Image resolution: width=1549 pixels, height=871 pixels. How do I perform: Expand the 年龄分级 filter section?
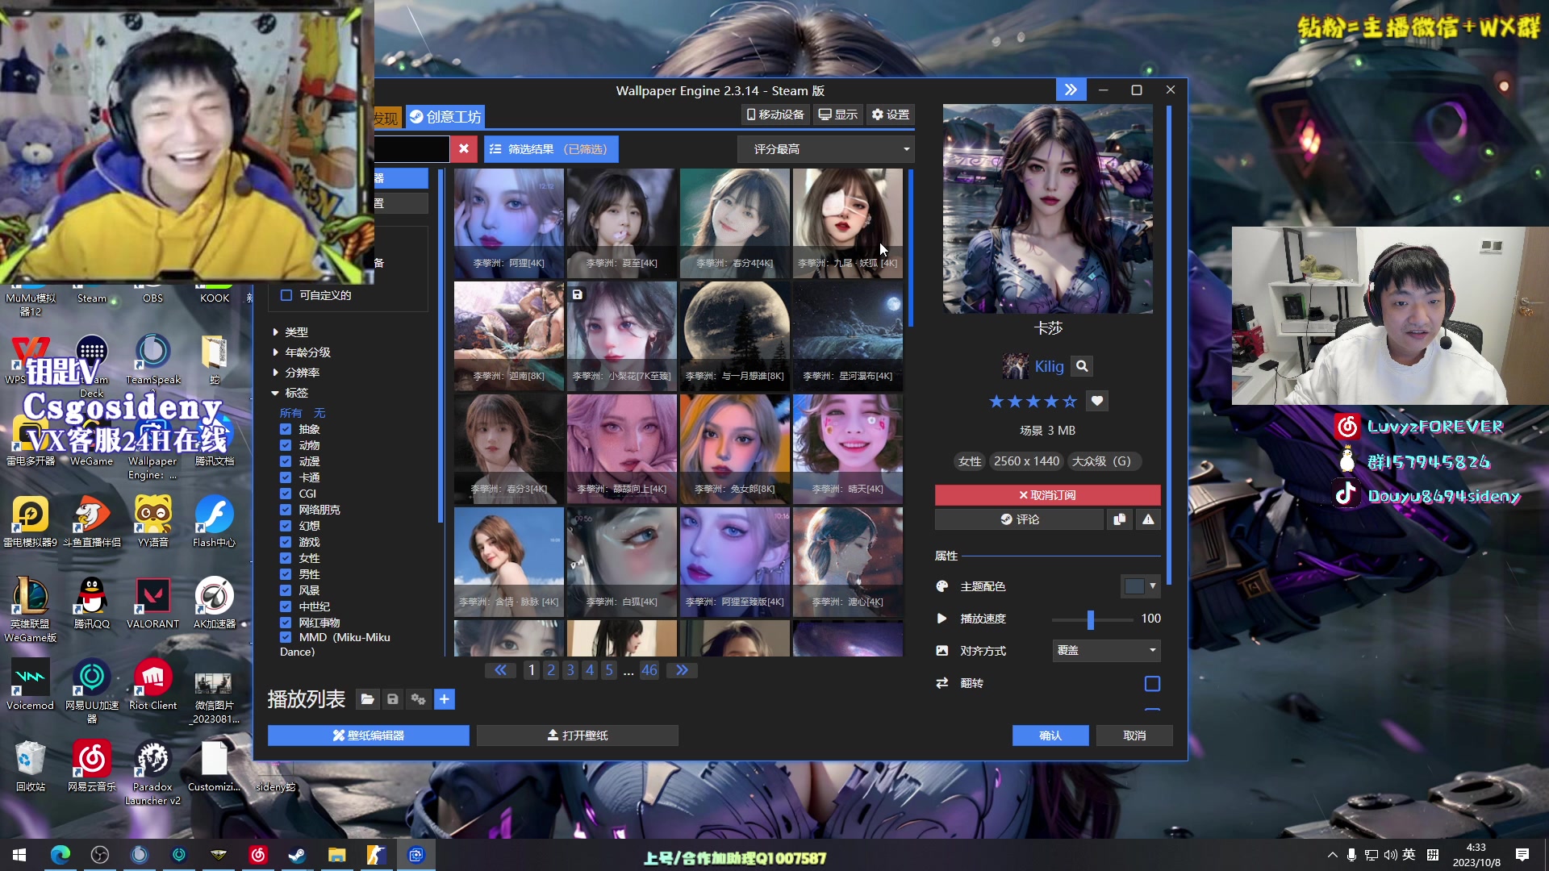point(307,352)
